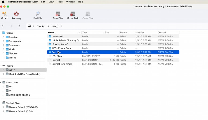Click the Macintosh HD - Data disk icon
The image size is (208, 120).
click(7, 74)
